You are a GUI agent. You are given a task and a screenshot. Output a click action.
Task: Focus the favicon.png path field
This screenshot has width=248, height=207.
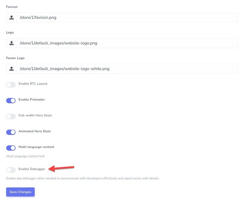click(127, 18)
